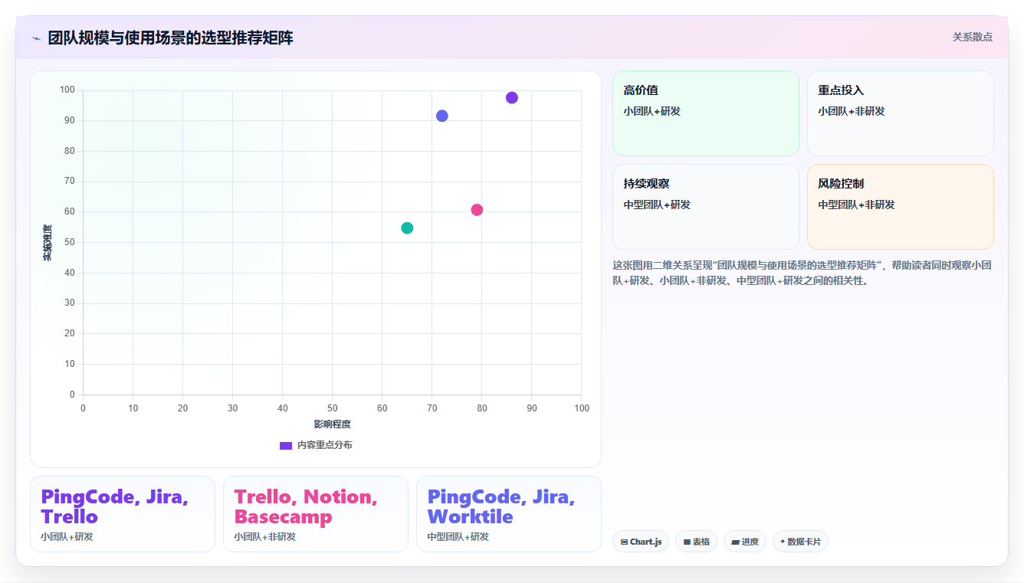Select the PingCode, Jira, Worktile card
This screenshot has width=1024, height=583.
(x=509, y=514)
